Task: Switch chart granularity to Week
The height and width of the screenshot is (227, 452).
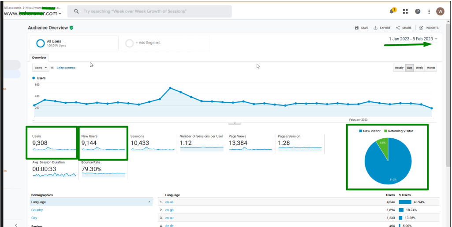Action: 419,68
